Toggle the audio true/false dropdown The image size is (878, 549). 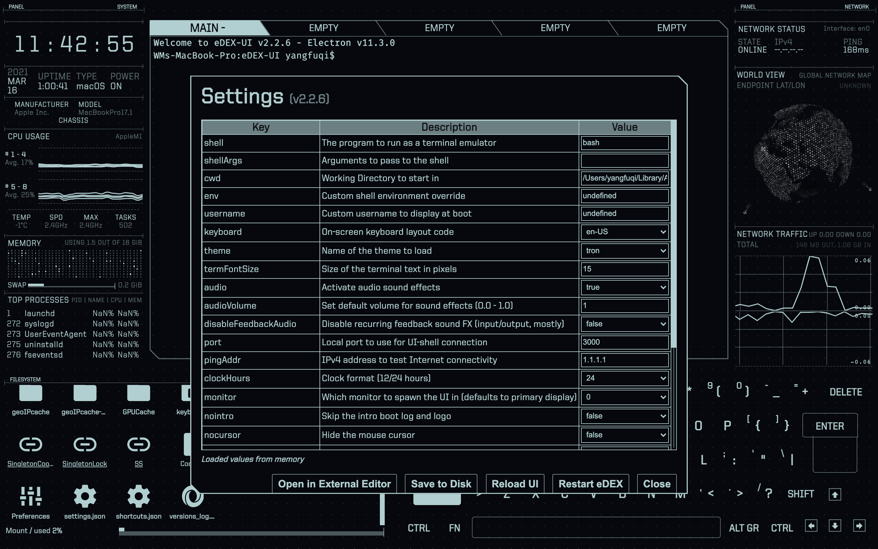click(x=624, y=287)
